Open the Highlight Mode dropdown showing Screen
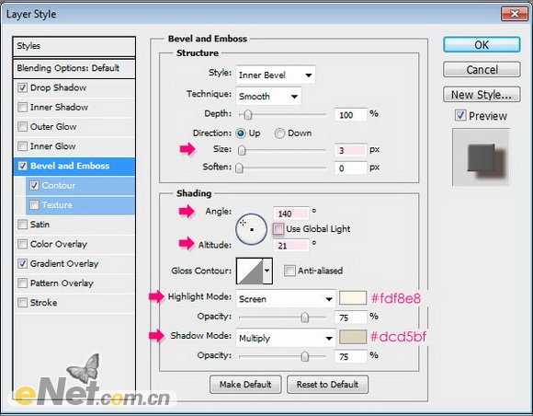 tap(286, 299)
